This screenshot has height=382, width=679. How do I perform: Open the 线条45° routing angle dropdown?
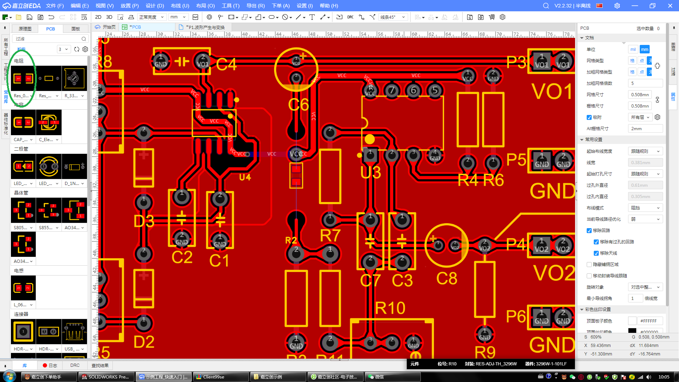[393, 17]
